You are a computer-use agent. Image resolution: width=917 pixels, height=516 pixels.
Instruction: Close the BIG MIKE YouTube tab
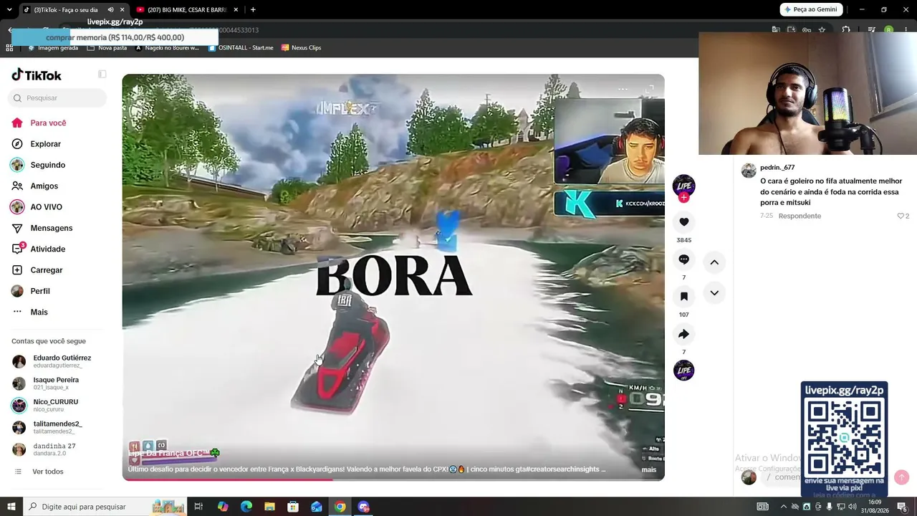click(236, 9)
